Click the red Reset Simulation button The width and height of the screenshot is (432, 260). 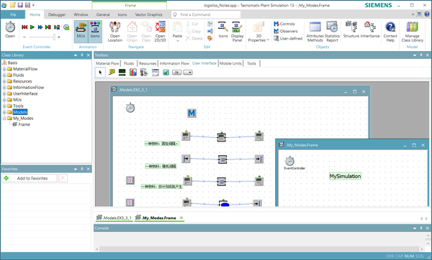(24, 27)
